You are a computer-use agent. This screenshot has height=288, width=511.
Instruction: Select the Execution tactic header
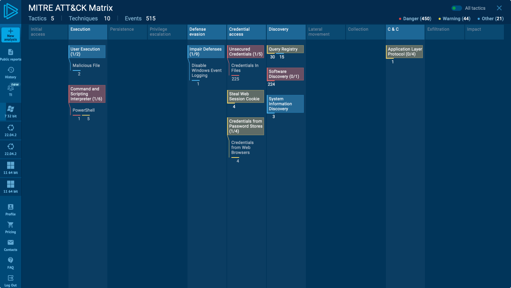pos(88,32)
